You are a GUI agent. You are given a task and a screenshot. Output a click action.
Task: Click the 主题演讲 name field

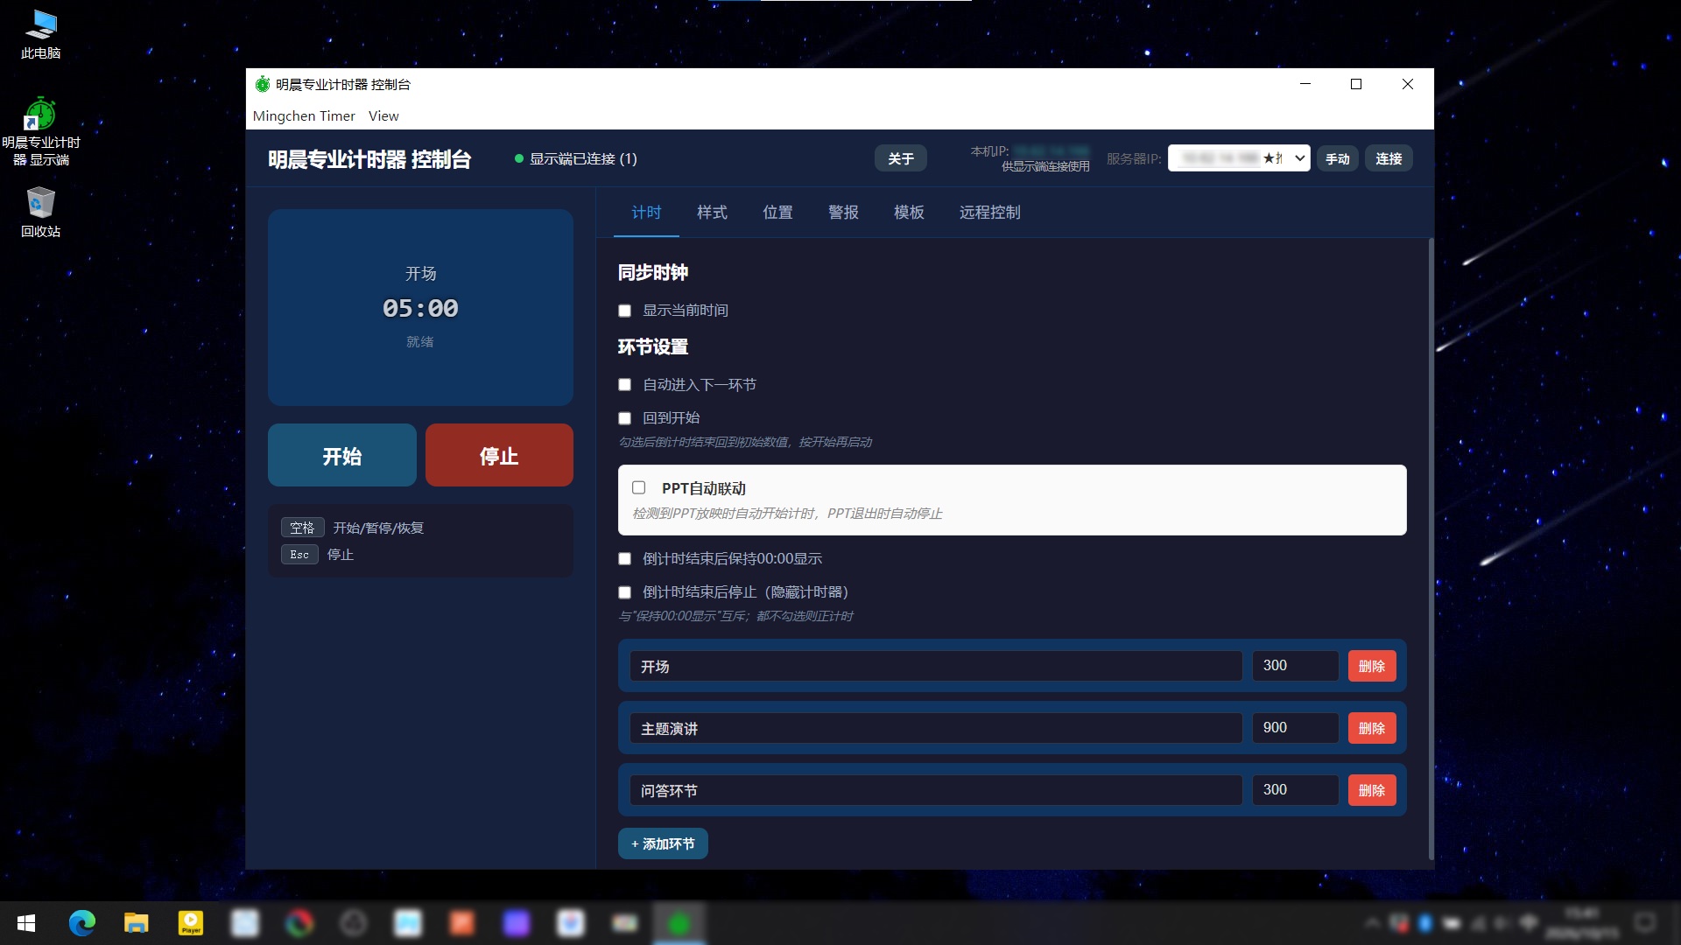[936, 728]
